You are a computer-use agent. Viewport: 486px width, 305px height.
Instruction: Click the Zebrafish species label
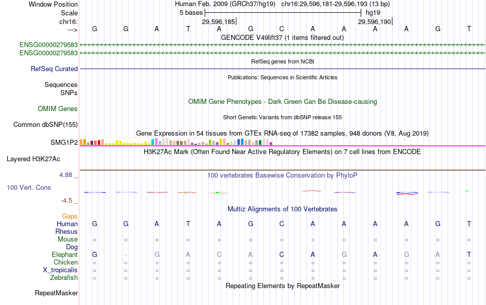[64, 278]
